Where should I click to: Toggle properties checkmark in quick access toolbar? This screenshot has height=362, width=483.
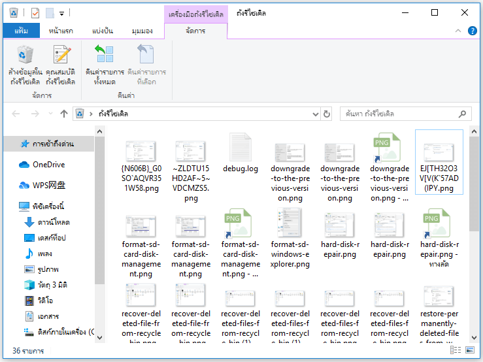point(35,12)
